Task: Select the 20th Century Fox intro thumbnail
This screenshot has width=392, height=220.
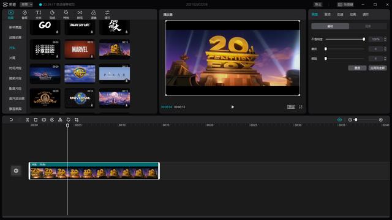Action: [x=115, y=50]
